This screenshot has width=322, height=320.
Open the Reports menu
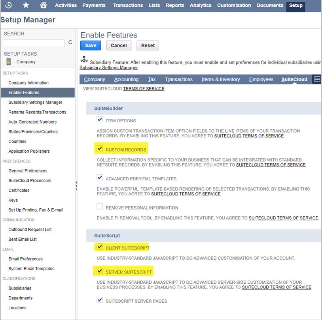pyautogui.click(x=175, y=5)
